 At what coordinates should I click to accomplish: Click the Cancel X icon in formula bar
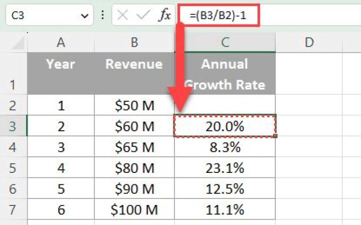coord(122,16)
